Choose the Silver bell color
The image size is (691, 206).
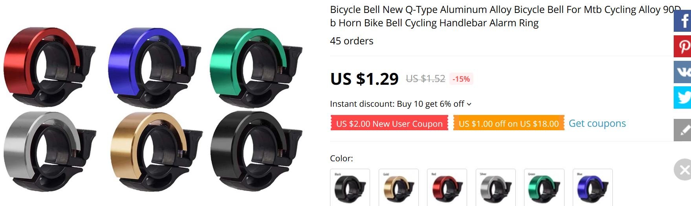496,188
